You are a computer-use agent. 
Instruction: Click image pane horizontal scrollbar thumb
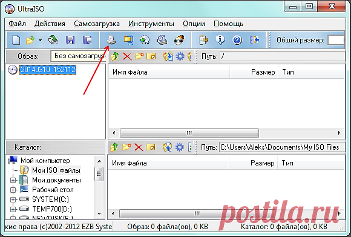(x=189, y=133)
